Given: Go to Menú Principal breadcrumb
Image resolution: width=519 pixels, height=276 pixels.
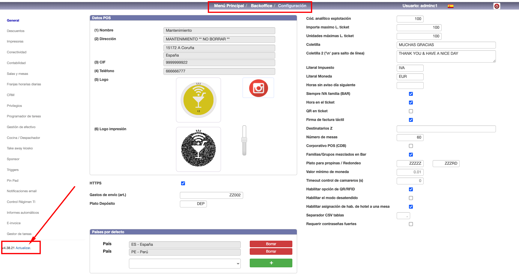Looking at the screenshot, I should click(229, 6).
